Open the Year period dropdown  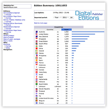point(57,18)
